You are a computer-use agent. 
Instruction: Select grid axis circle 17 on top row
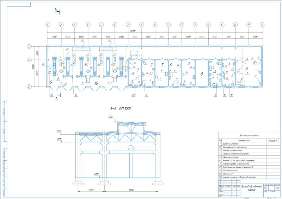click(262, 25)
